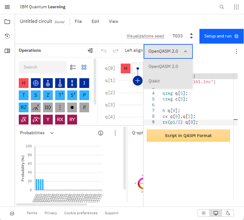This screenshot has width=244, height=220.
Task: Select the if conditional operation
Action: click(84, 107)
